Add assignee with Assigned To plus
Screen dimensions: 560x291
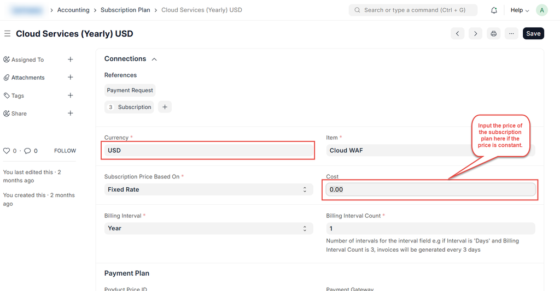[70, 60]
